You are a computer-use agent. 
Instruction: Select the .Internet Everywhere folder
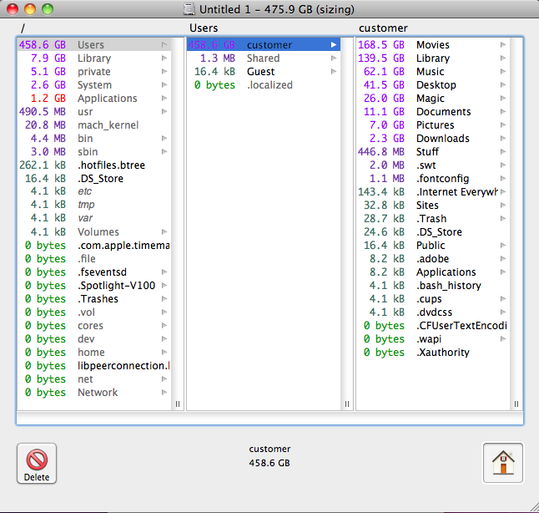click(x=433, y=192)
